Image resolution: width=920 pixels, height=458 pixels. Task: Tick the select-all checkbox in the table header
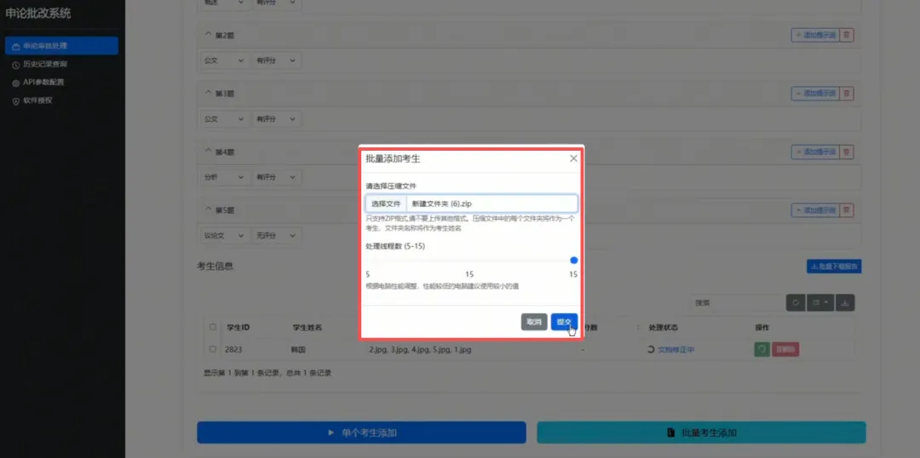pos(212,327)
